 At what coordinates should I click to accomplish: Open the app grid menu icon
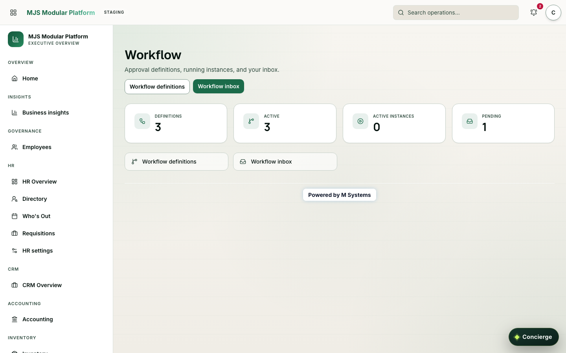pyautogui.click(x=13, y=13)
